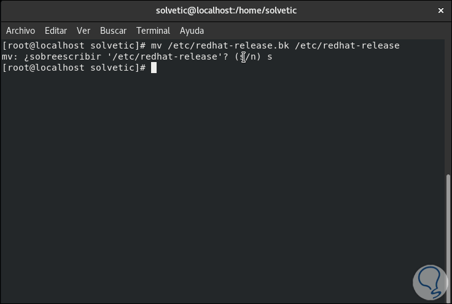The image size is (452, 304).
Task: Click the cursor block at the last prompt
Action: [x=154, y=68]
